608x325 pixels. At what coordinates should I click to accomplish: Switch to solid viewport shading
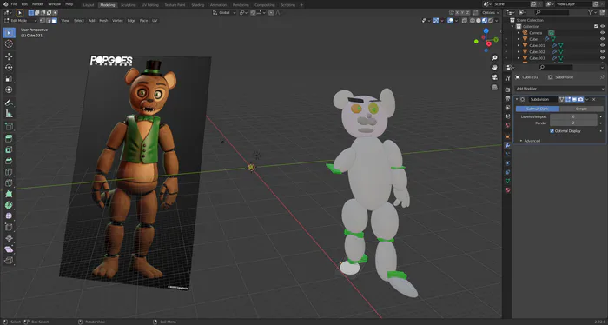[479, 21]
